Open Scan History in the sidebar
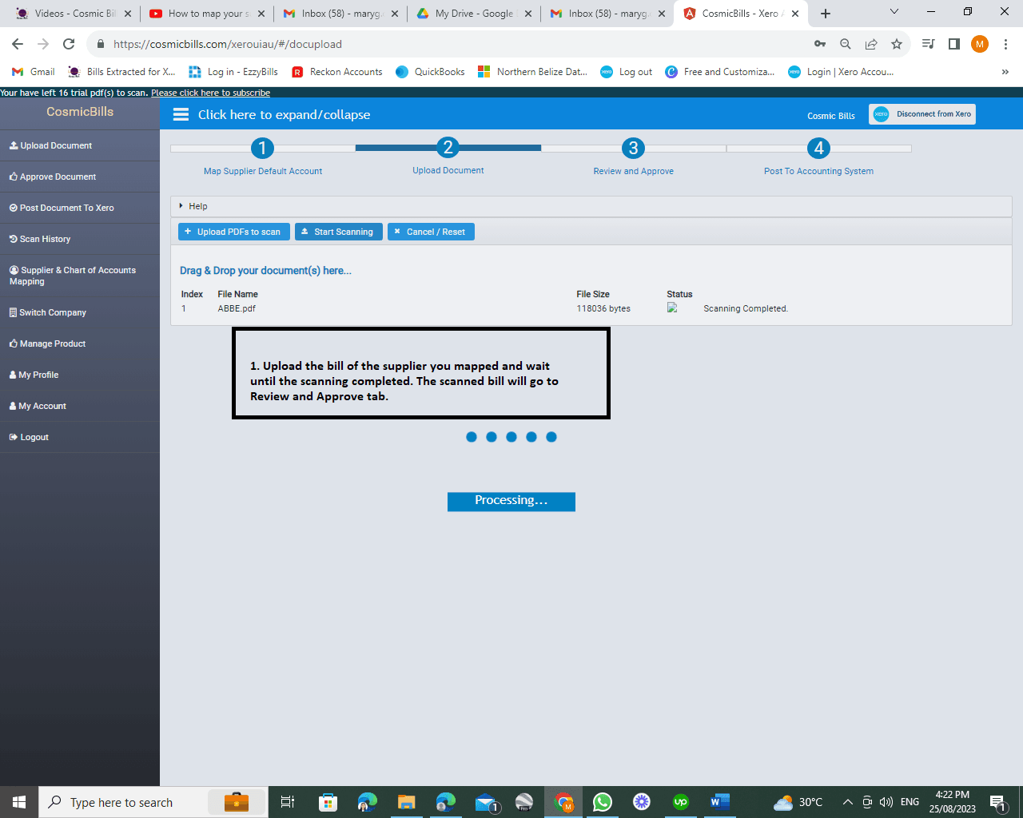 [80, 239]
